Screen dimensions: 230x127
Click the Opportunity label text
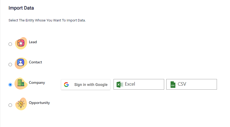pyautogui.click(x=39, y=103)
